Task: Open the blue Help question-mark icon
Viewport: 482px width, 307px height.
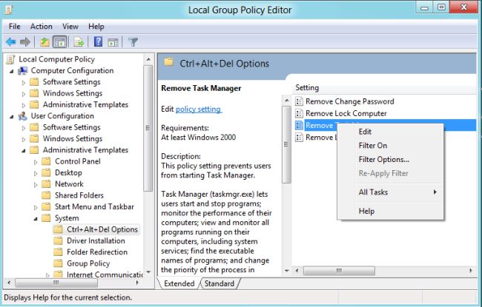Action: [98, 41]
